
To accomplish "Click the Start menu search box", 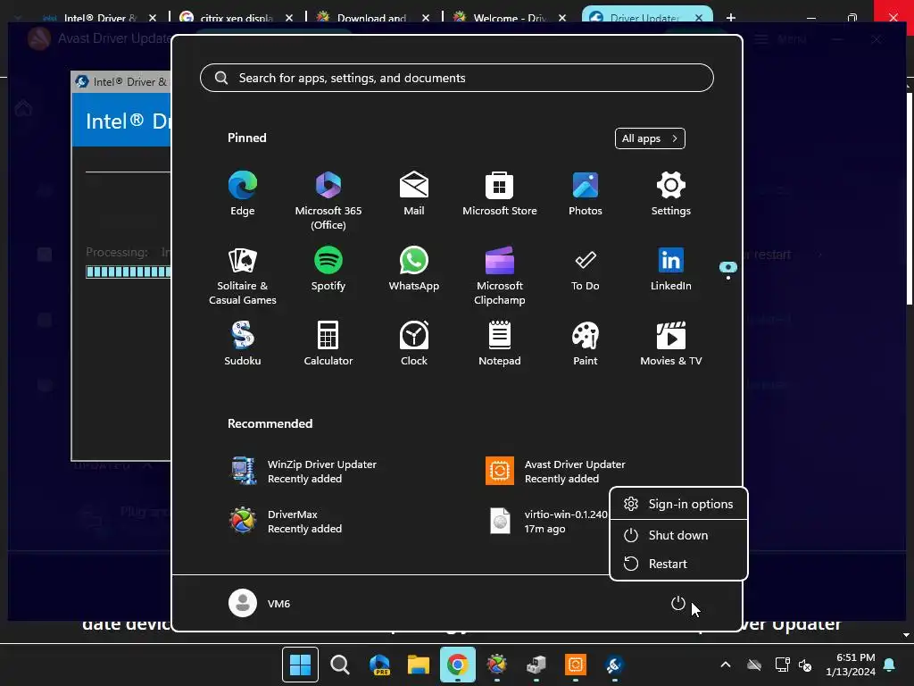I will 456,78.
